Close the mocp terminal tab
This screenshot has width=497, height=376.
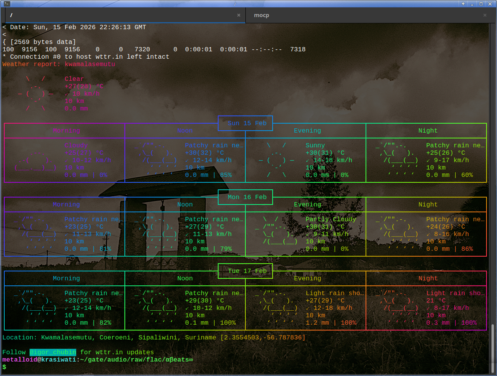coord(485,15)
